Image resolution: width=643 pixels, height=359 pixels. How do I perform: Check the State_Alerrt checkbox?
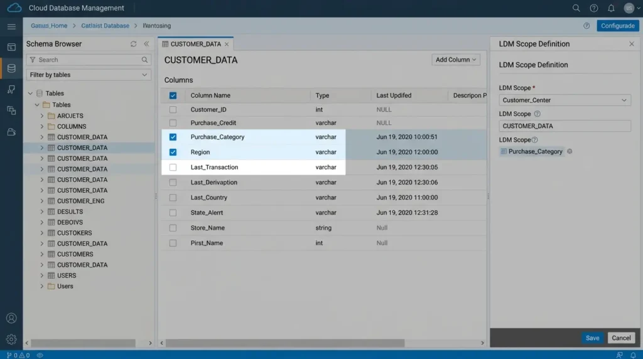(173, 213)
